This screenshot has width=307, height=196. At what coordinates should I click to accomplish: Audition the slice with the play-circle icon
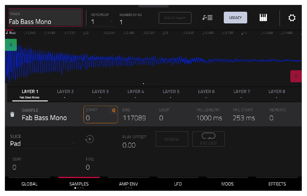tap(89, 139)
